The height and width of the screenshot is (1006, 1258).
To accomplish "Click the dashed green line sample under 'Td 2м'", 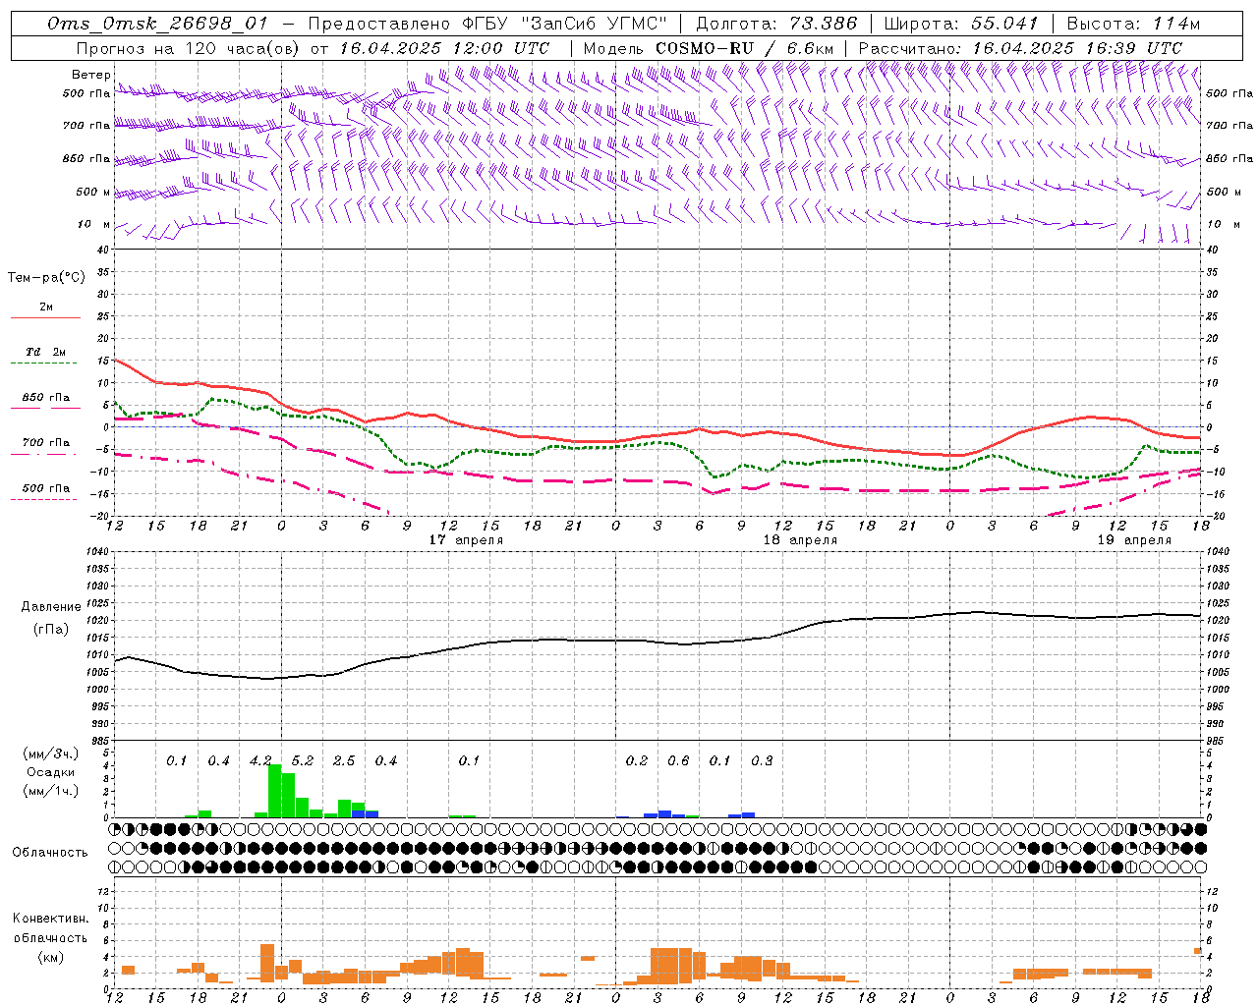I will click(x=46, y=363).
